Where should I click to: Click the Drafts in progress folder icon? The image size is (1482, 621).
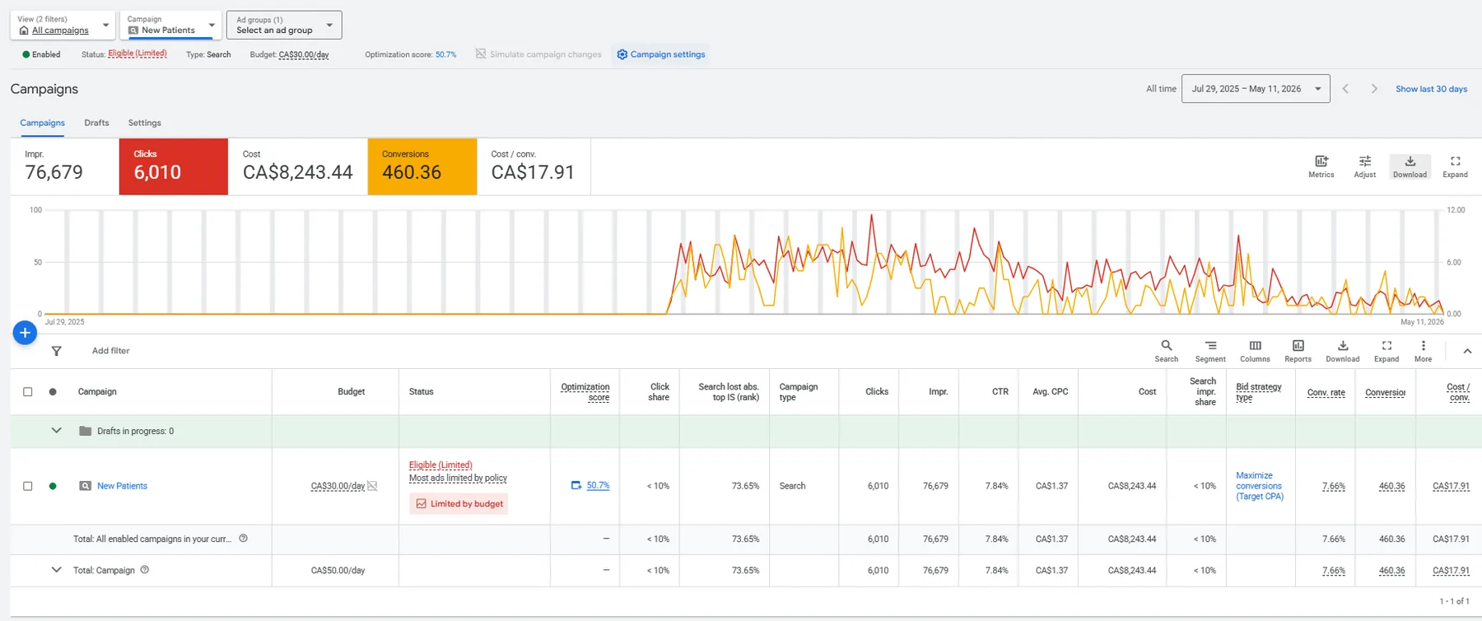[85, 431]
